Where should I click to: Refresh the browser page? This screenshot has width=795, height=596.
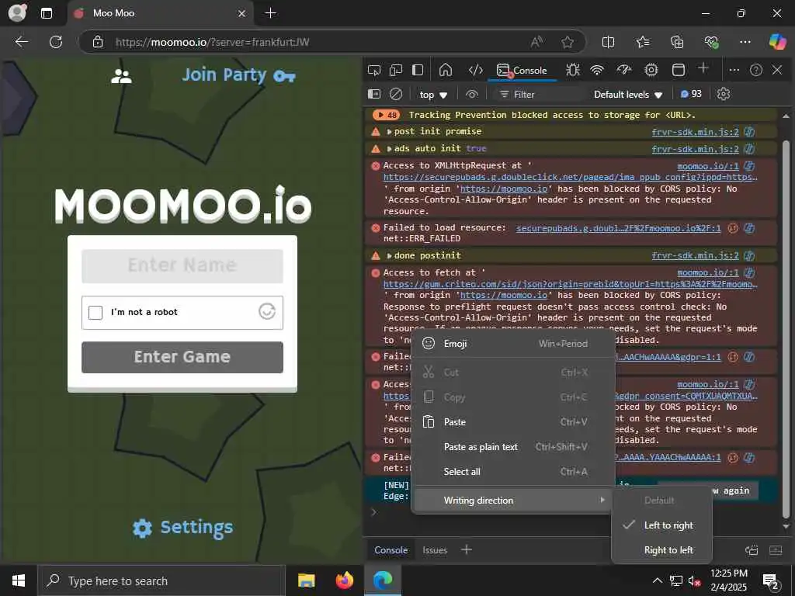(x=56, y=42)
